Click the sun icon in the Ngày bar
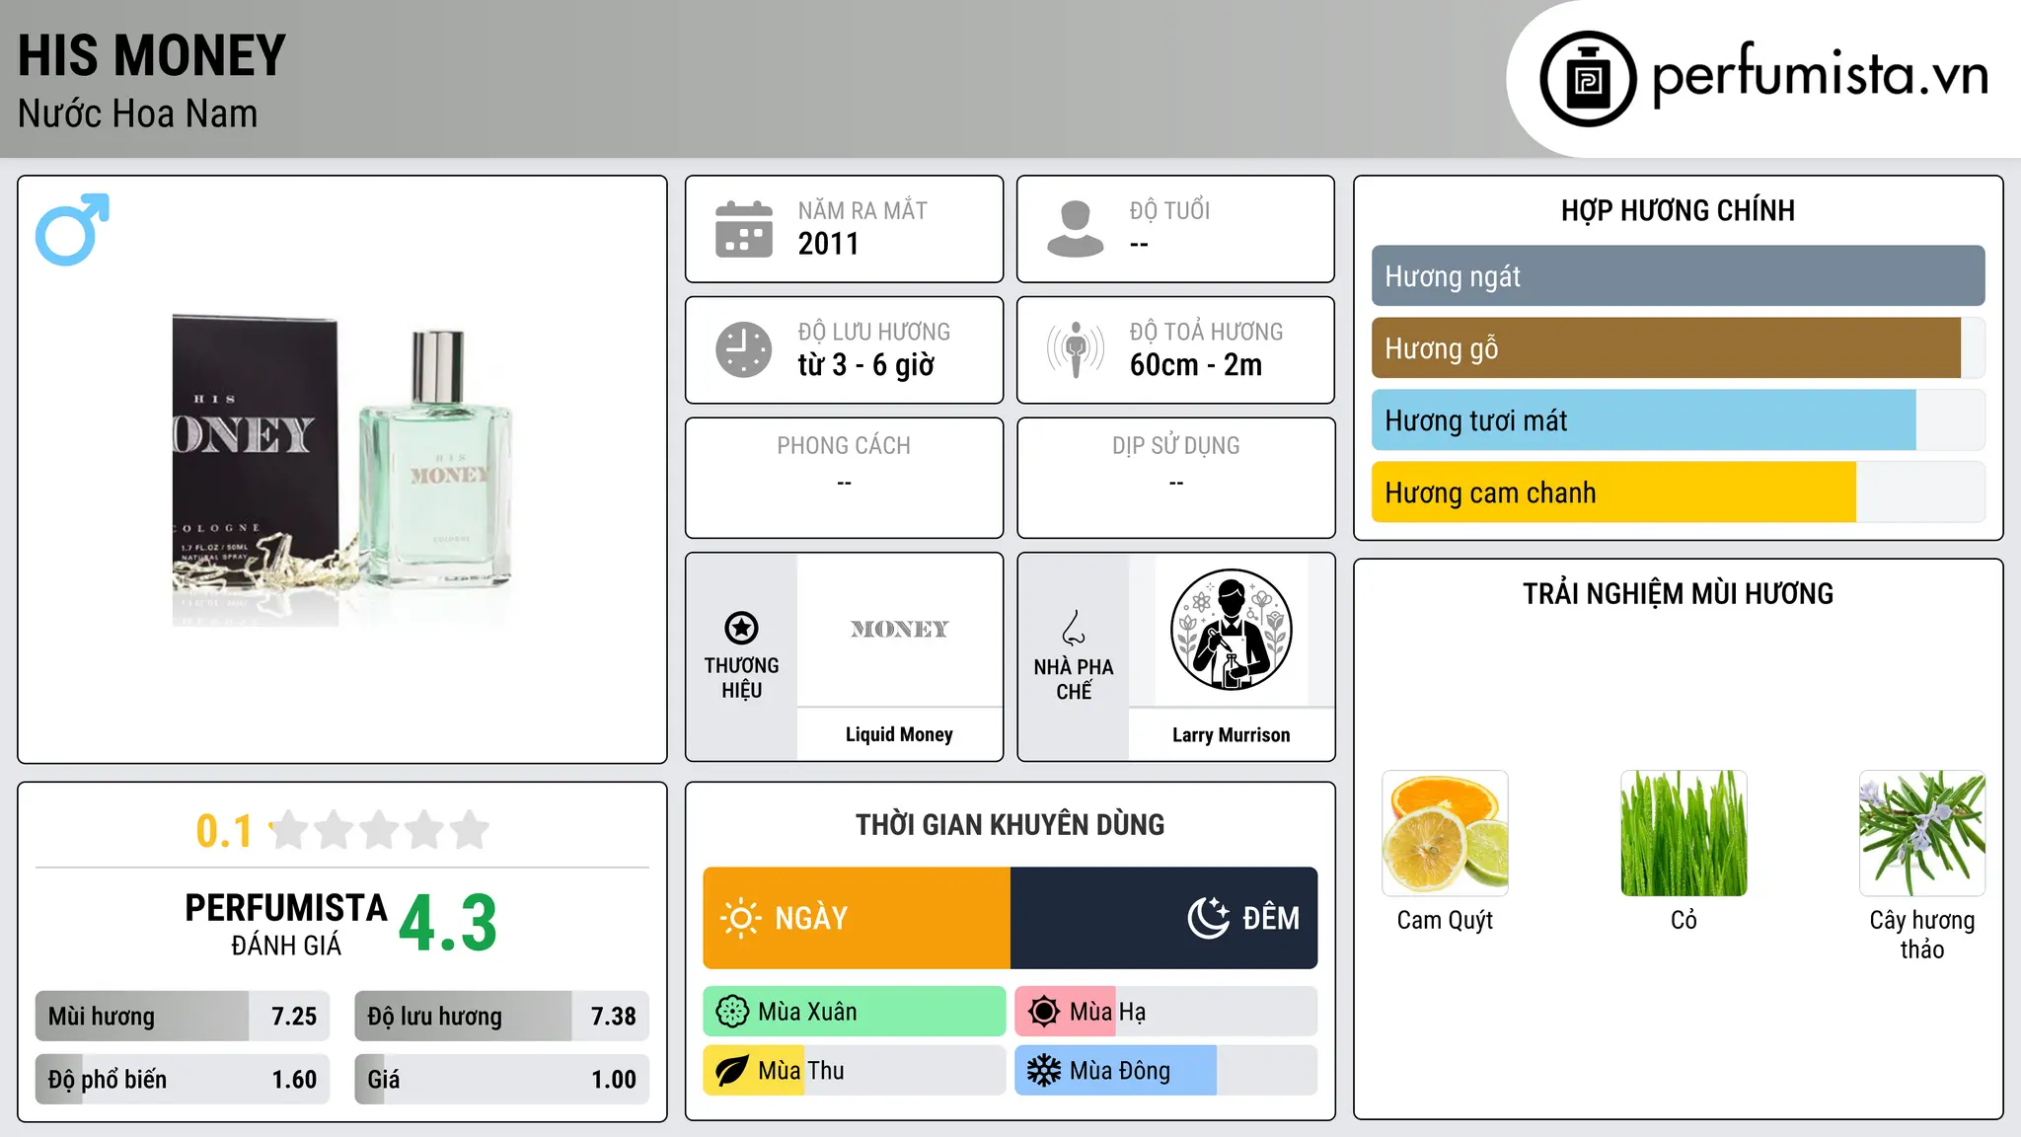The height and width of the screenshot is (1137, 2021). pos(740,918)
